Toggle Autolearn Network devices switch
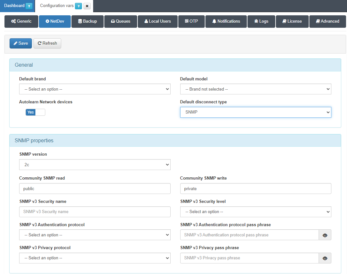 click(x=35, y=112)
